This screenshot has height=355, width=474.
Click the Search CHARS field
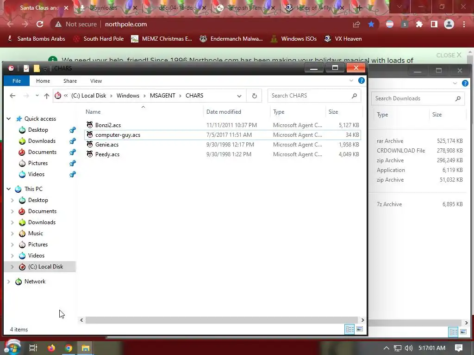[314, 96]
